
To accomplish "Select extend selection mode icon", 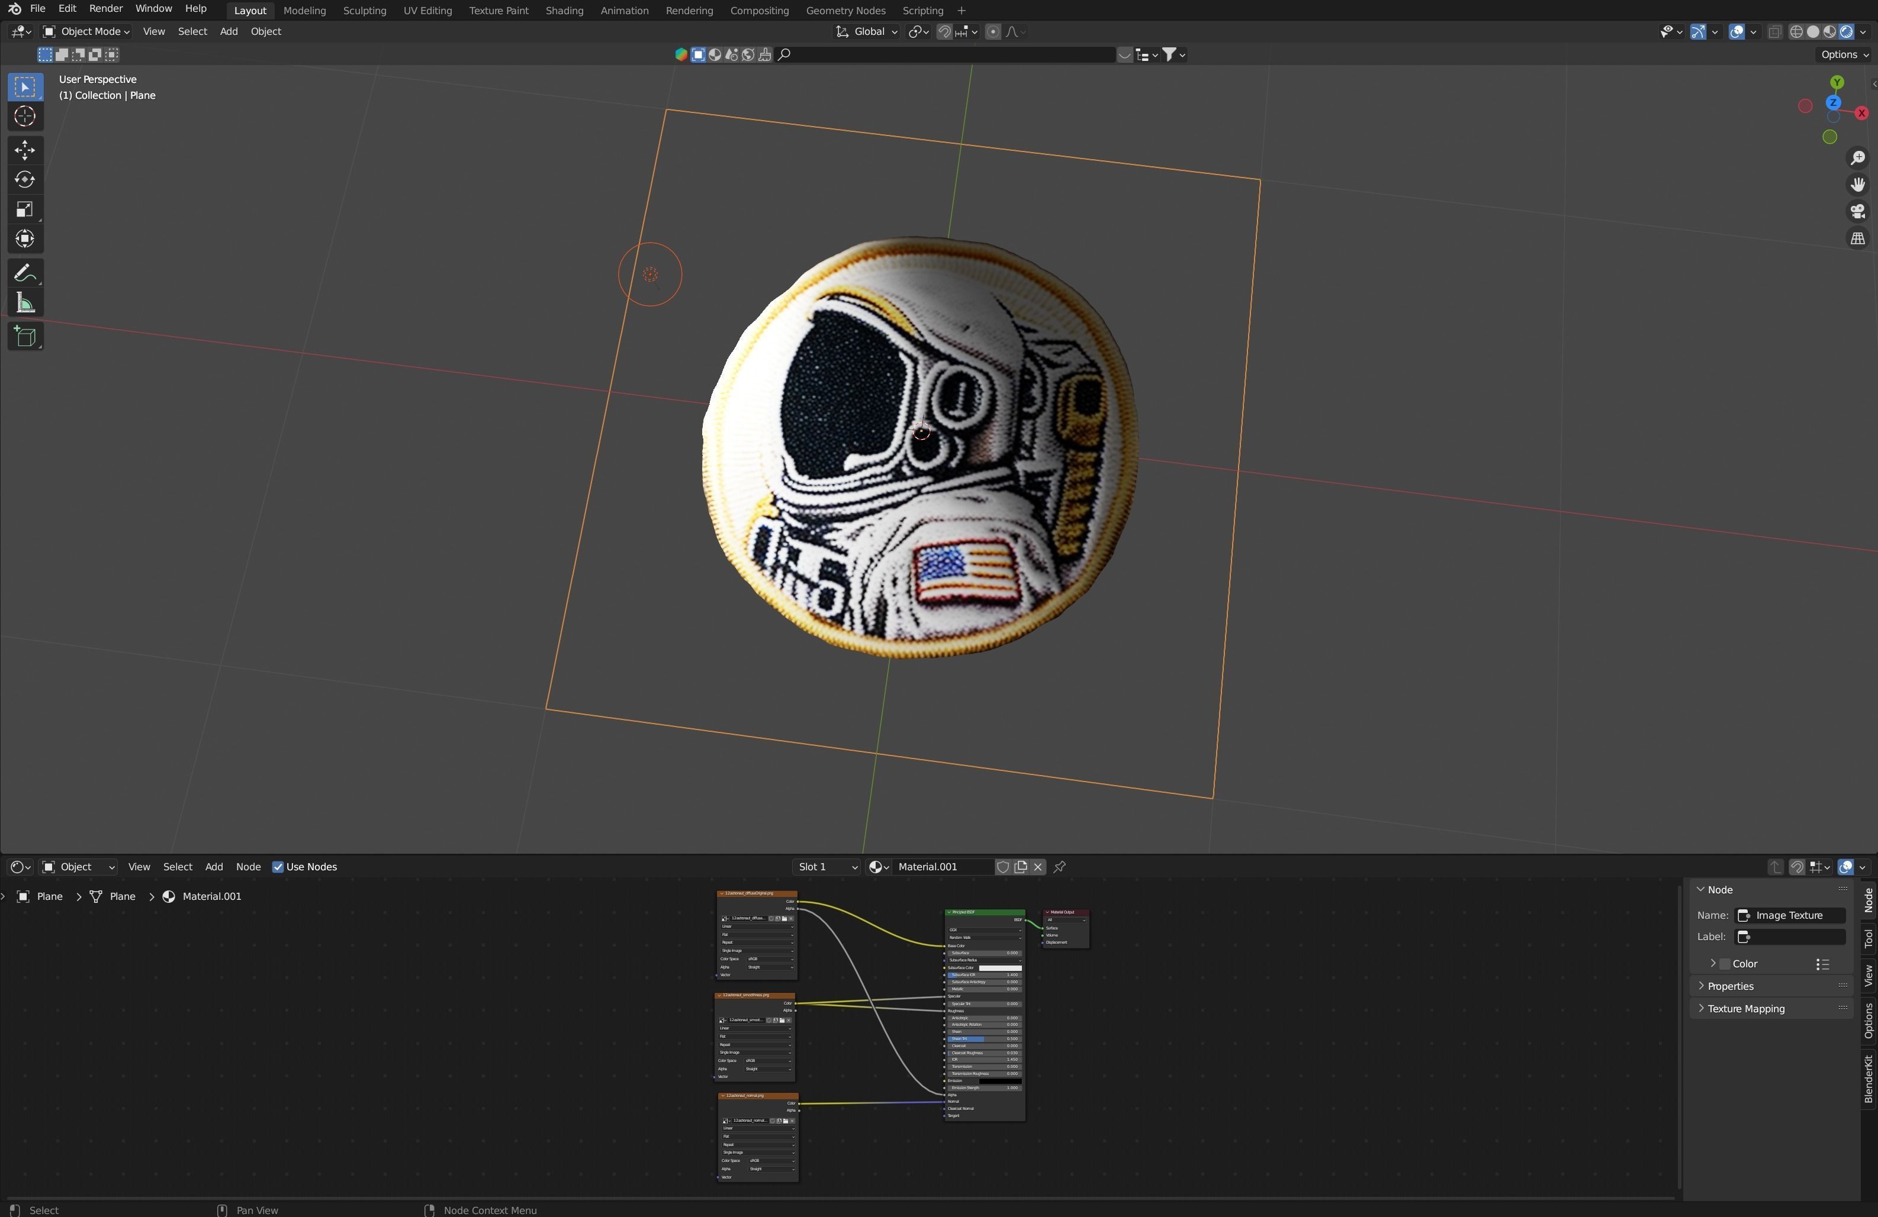I will point(62,54).
